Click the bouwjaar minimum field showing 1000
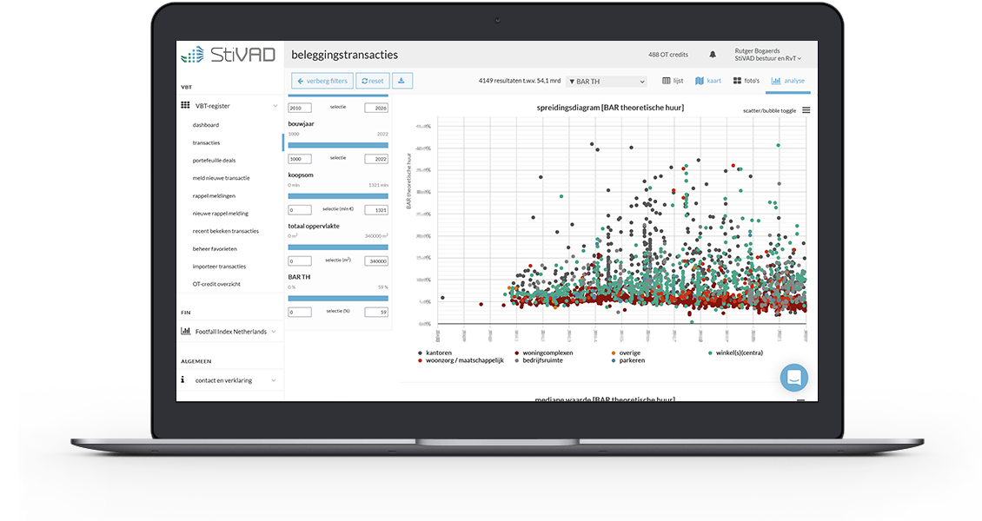This screenshot has height=521, width=982. pos(300,159)
